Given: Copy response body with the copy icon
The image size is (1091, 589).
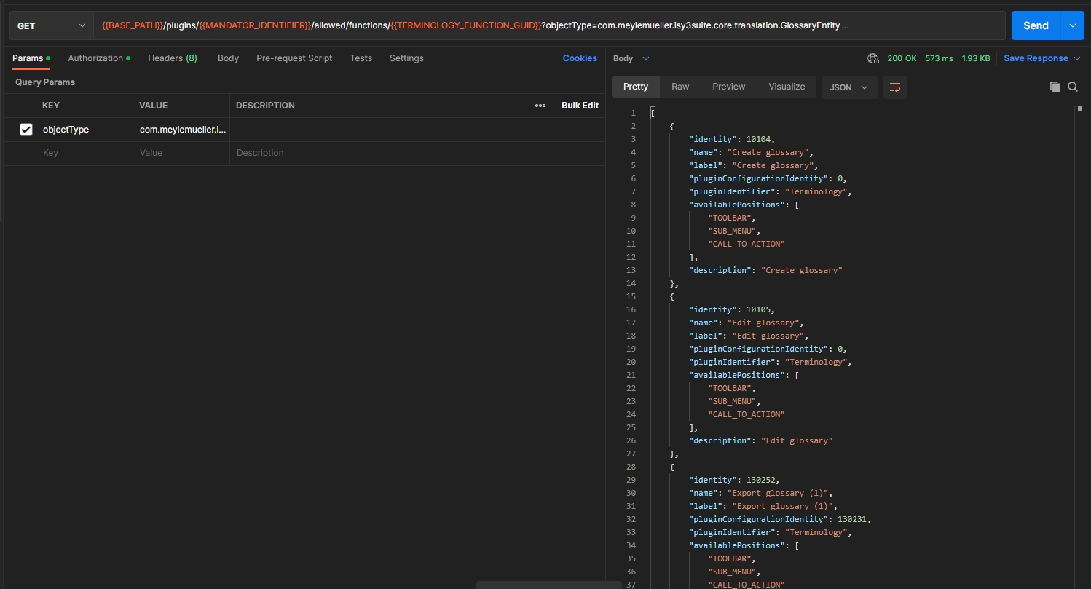Looking at the screenshot, I should [x=1055, y=87].
